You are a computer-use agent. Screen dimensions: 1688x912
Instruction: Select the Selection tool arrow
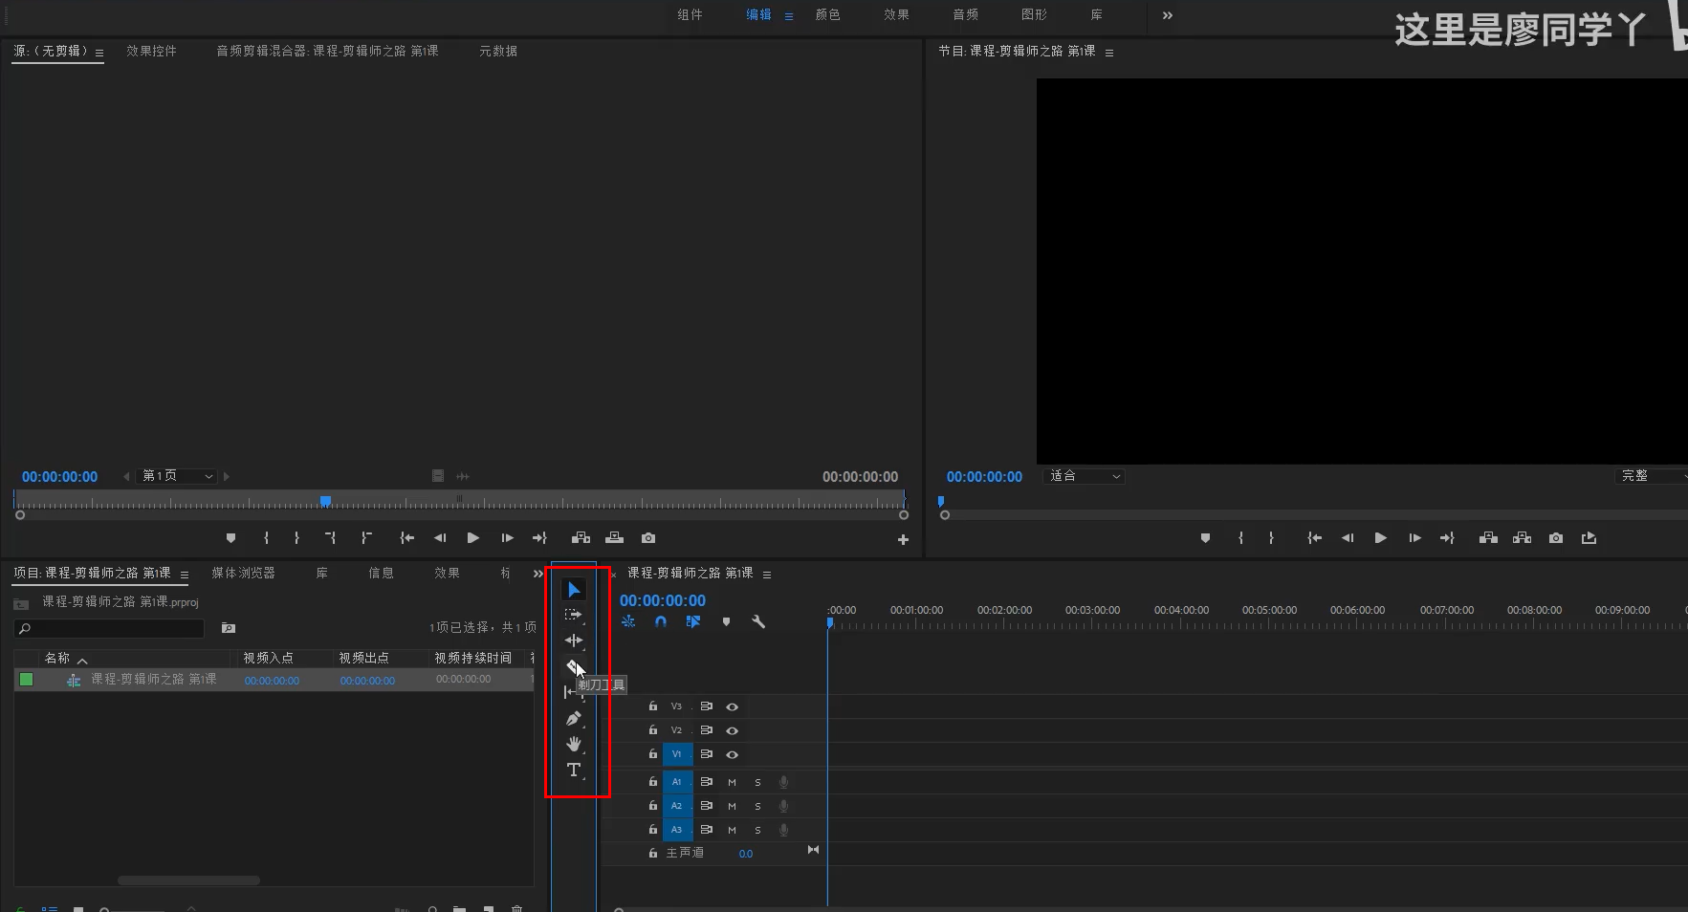(574, 590)
